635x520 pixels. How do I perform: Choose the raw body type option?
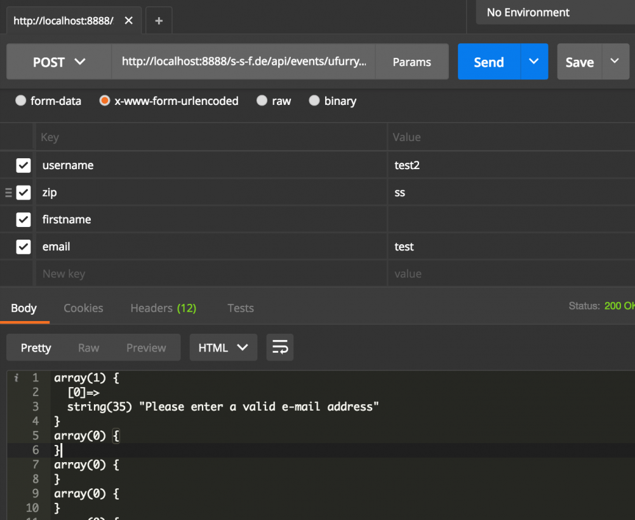pyautogui.click(x=262, y=101)
